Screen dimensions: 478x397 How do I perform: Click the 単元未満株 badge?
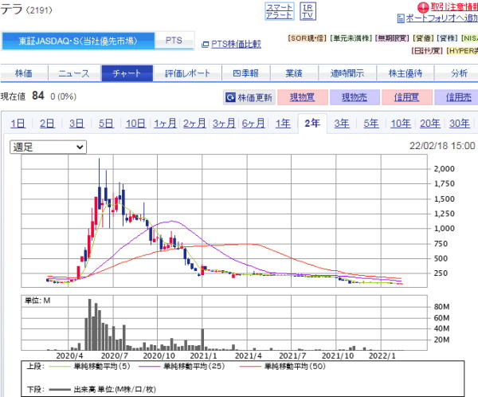pos(351,37)
